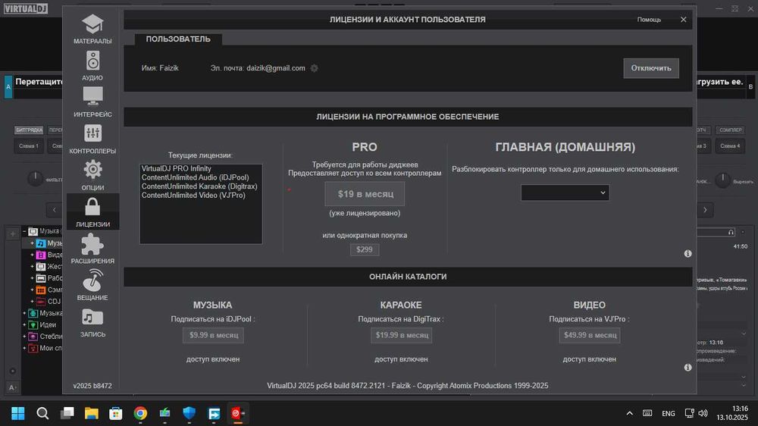The image size is (758, 426).
Task: Click the left chevron arrow under deck A pads
Action: [x=54, y=210]
